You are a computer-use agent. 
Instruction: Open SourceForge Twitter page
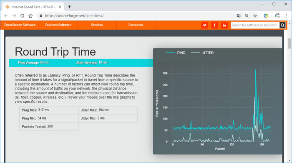205,25
